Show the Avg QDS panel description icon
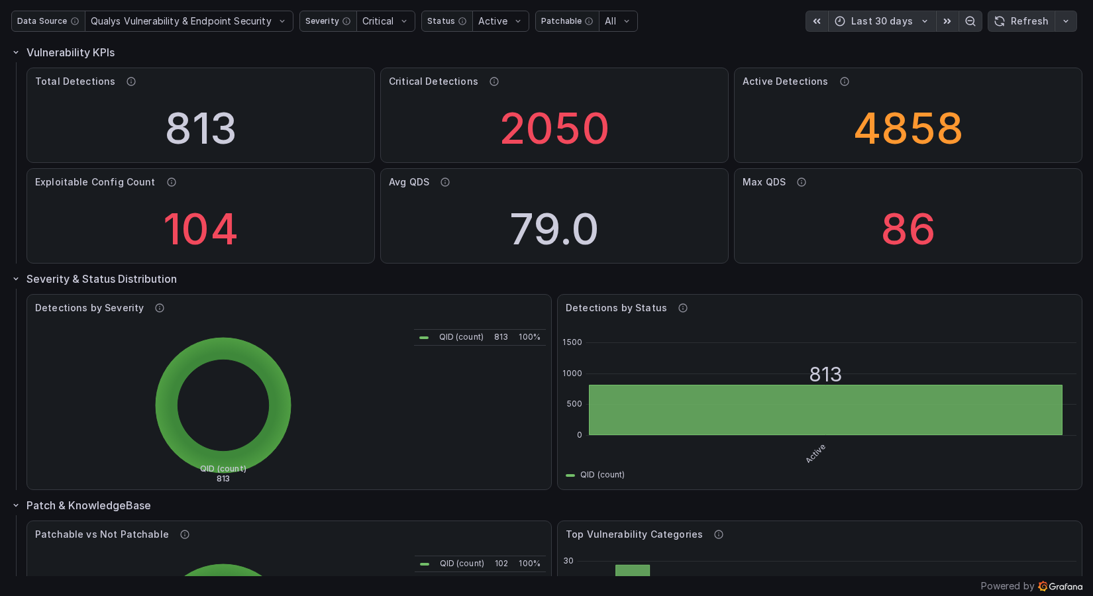The image size is (1093, 596). coord(445,182)
